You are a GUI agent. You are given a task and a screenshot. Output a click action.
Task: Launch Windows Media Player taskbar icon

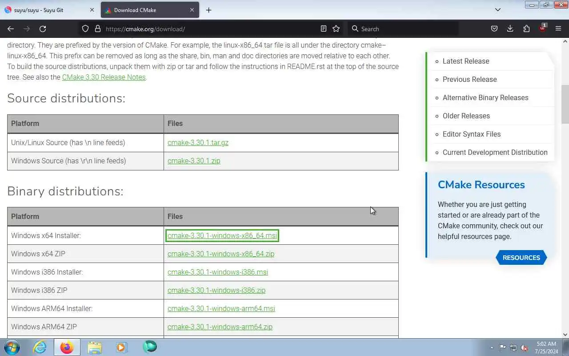(122, 347)
